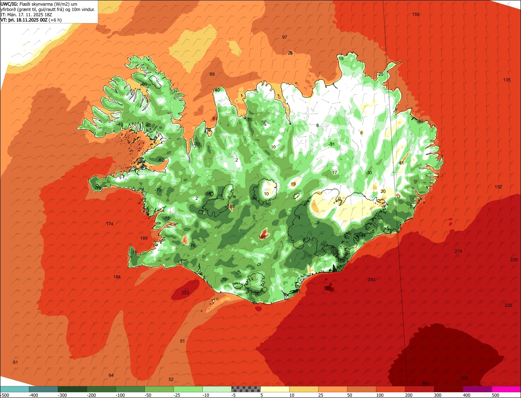Click the map value 17
The width and height of the screenshot is (521, 398).
tap(335, 173)
